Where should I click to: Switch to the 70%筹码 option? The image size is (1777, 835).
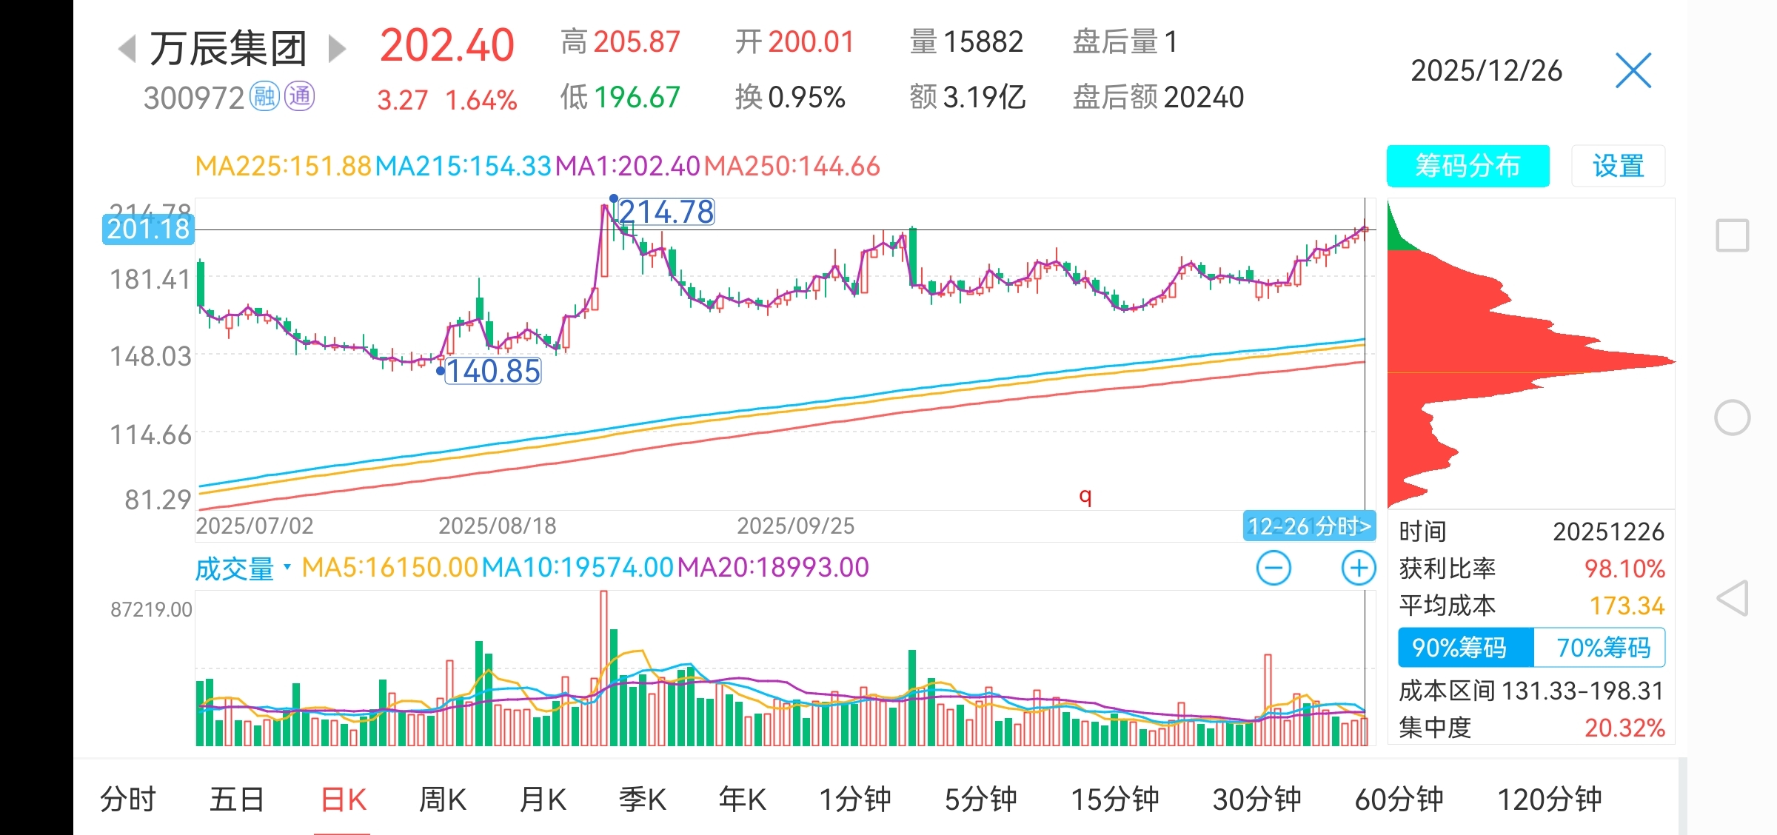[1602, 648]
